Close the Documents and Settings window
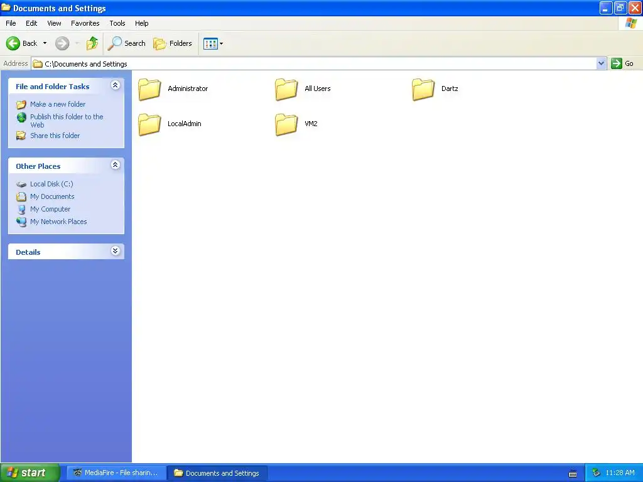The height and width of the screenshot is (482, 643). (635, 8)
